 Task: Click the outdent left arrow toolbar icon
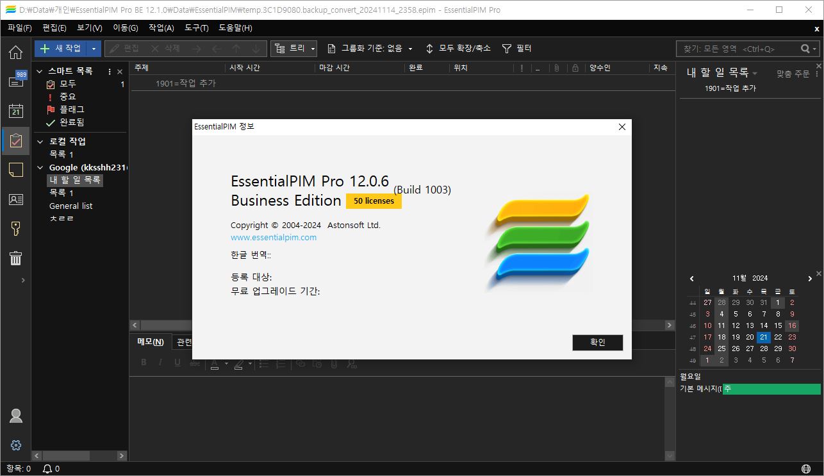pyautogui.click(x=216, y=49)
